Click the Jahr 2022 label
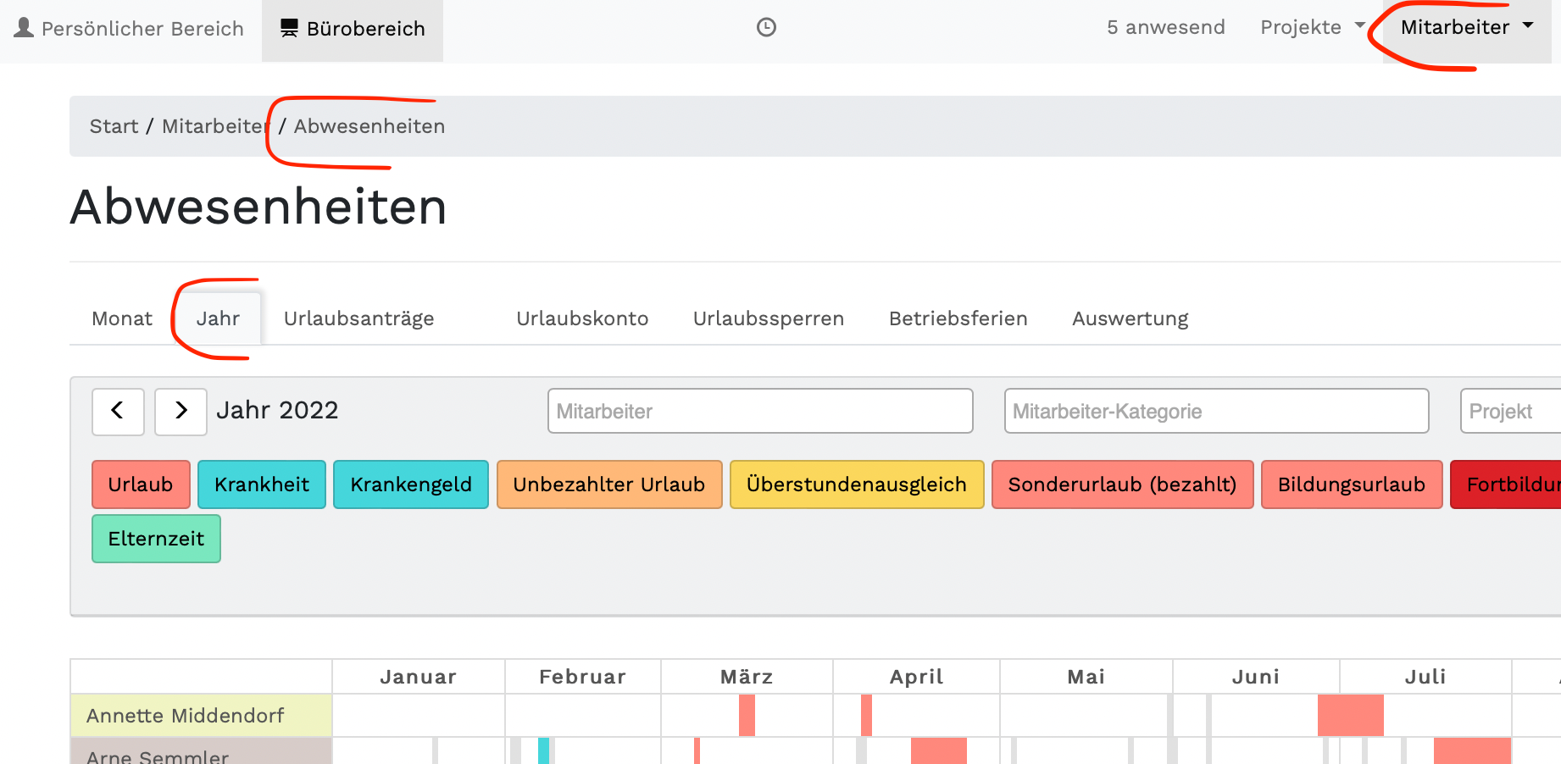 click(x=277, y=410)
